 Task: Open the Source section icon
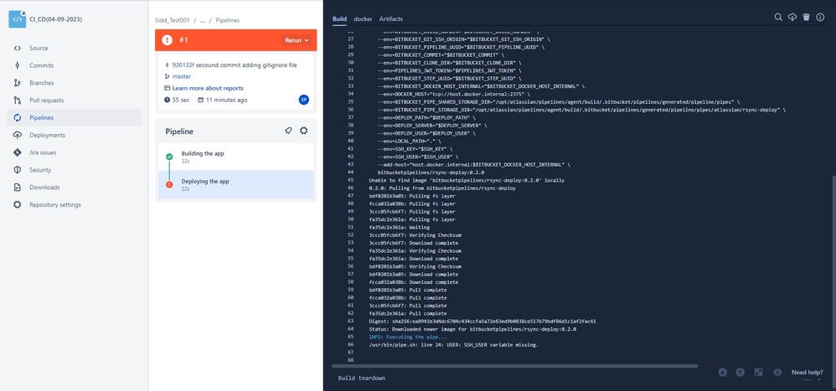pyautogui.click(x=17, y=48)
